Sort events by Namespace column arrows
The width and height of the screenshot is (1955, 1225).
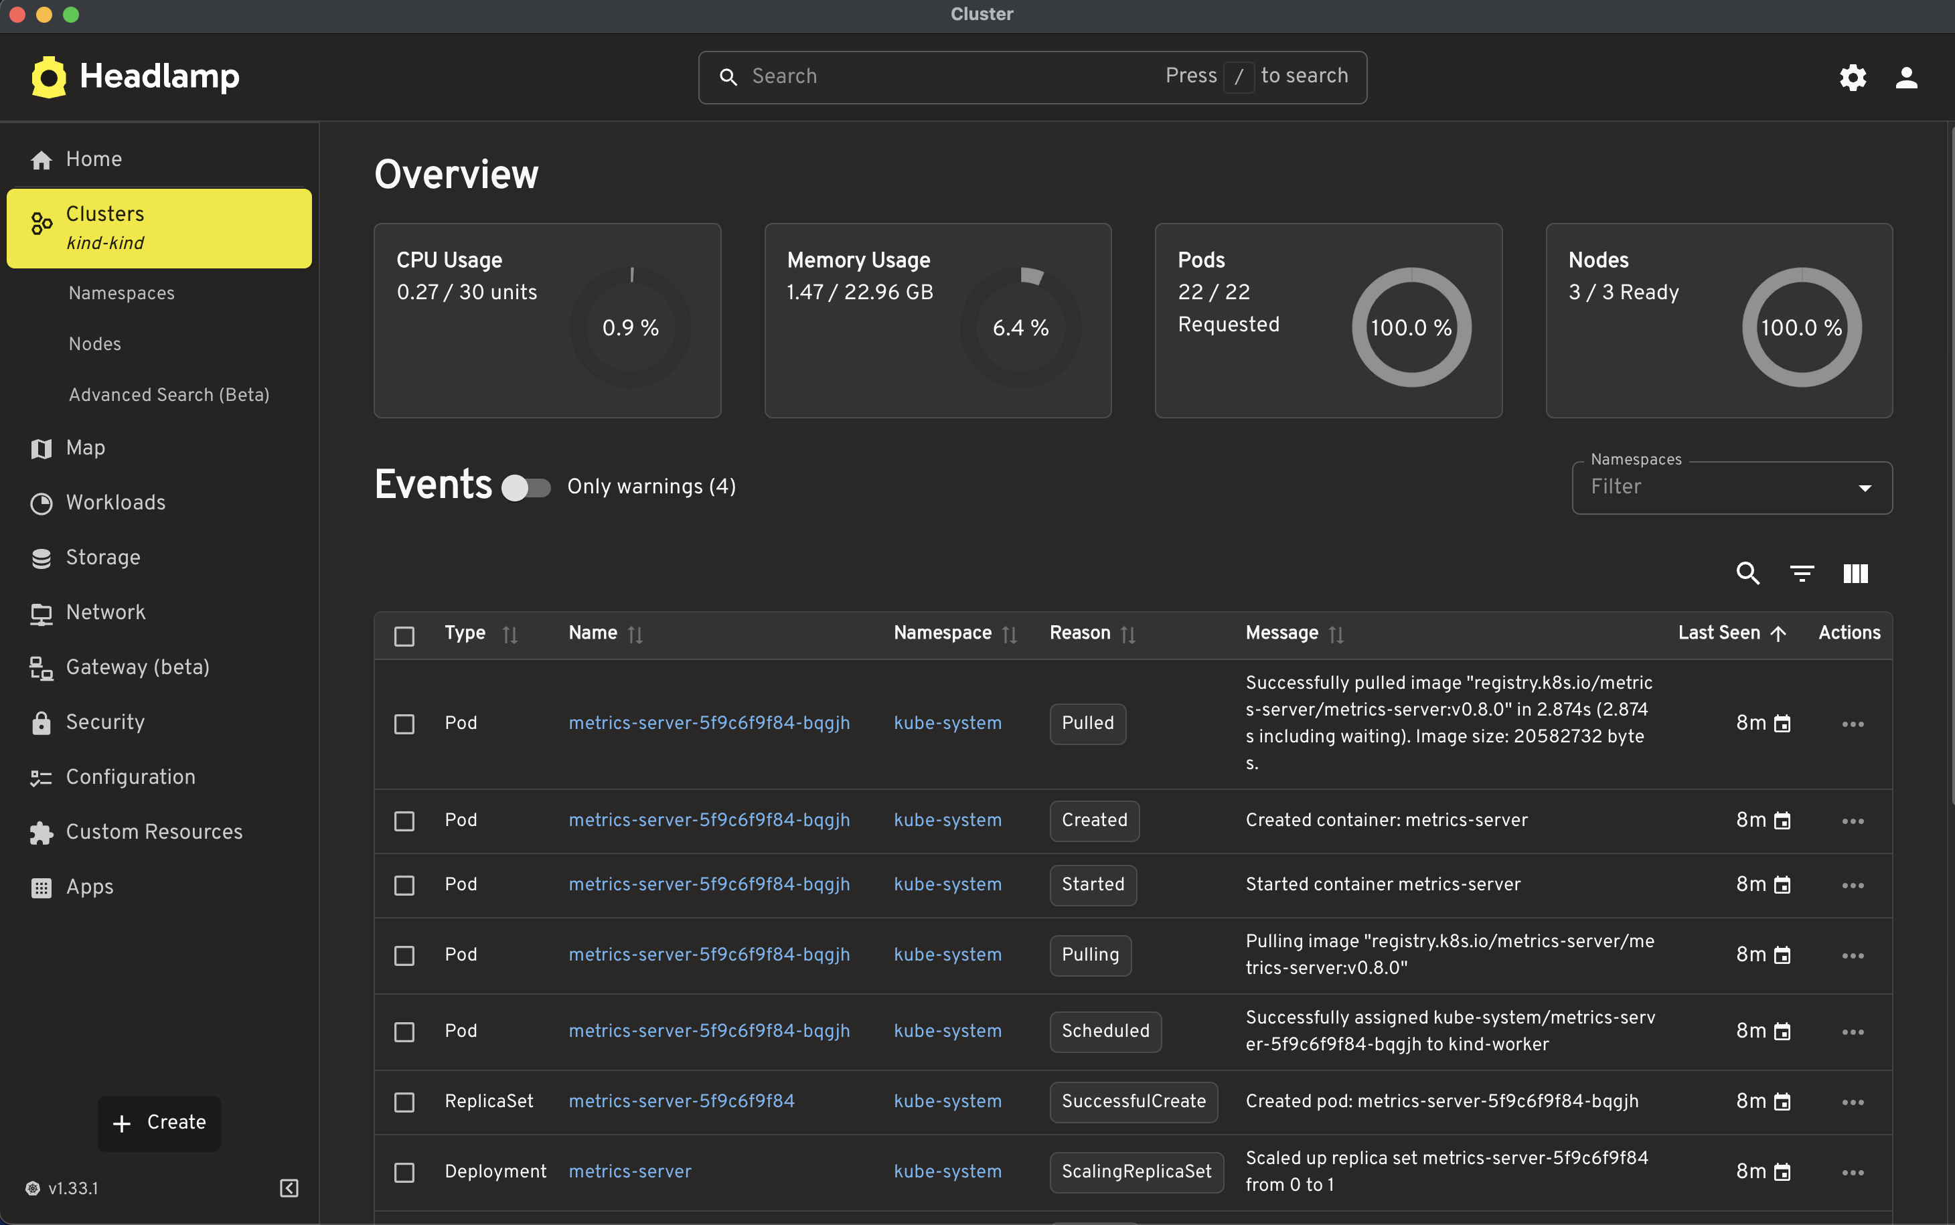click(1010, 635)
